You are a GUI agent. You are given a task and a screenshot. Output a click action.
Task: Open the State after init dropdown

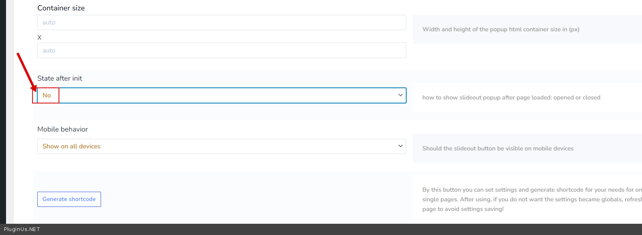click(221, 95)
